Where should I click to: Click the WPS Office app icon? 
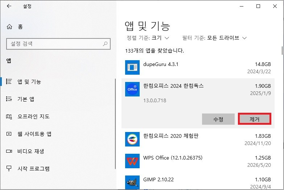132,161
